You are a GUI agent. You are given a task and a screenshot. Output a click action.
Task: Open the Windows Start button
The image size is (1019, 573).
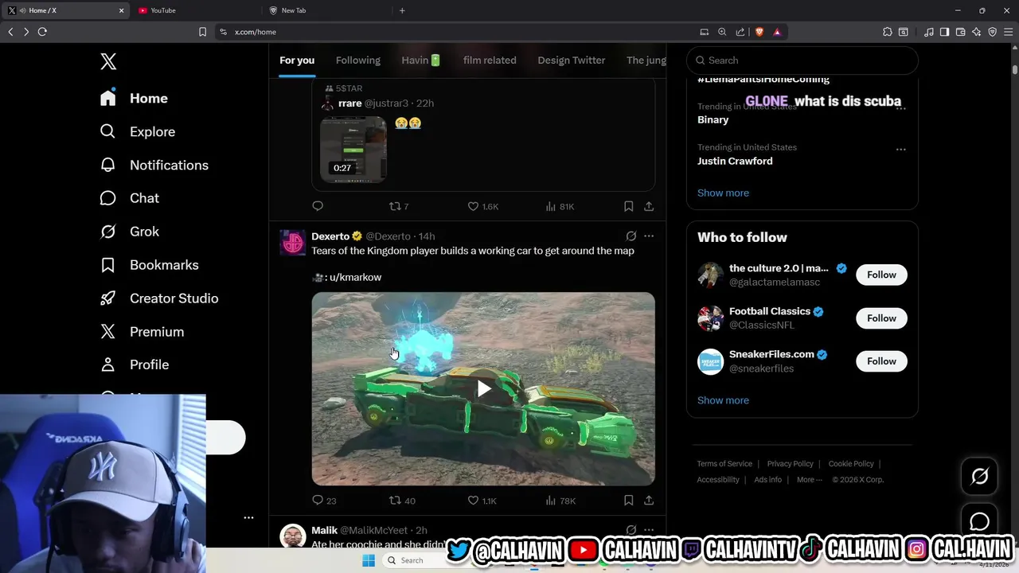click(x=368, y=560)
